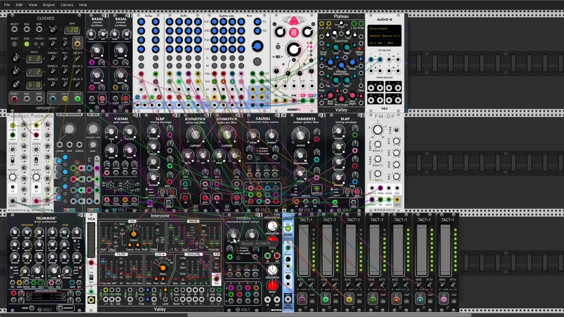The image size is (564, 317).
Task: Click the BPM knob on Clocked
Action: click(53, 29)
